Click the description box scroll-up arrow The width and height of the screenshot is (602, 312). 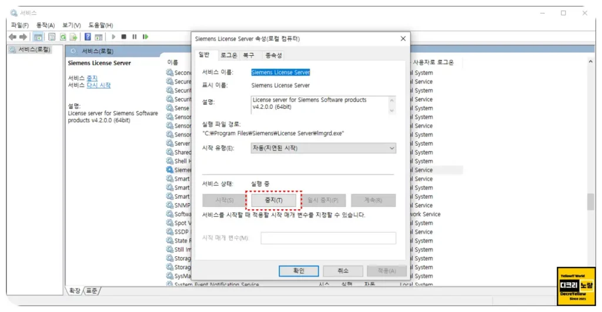(x=392, y=100)
